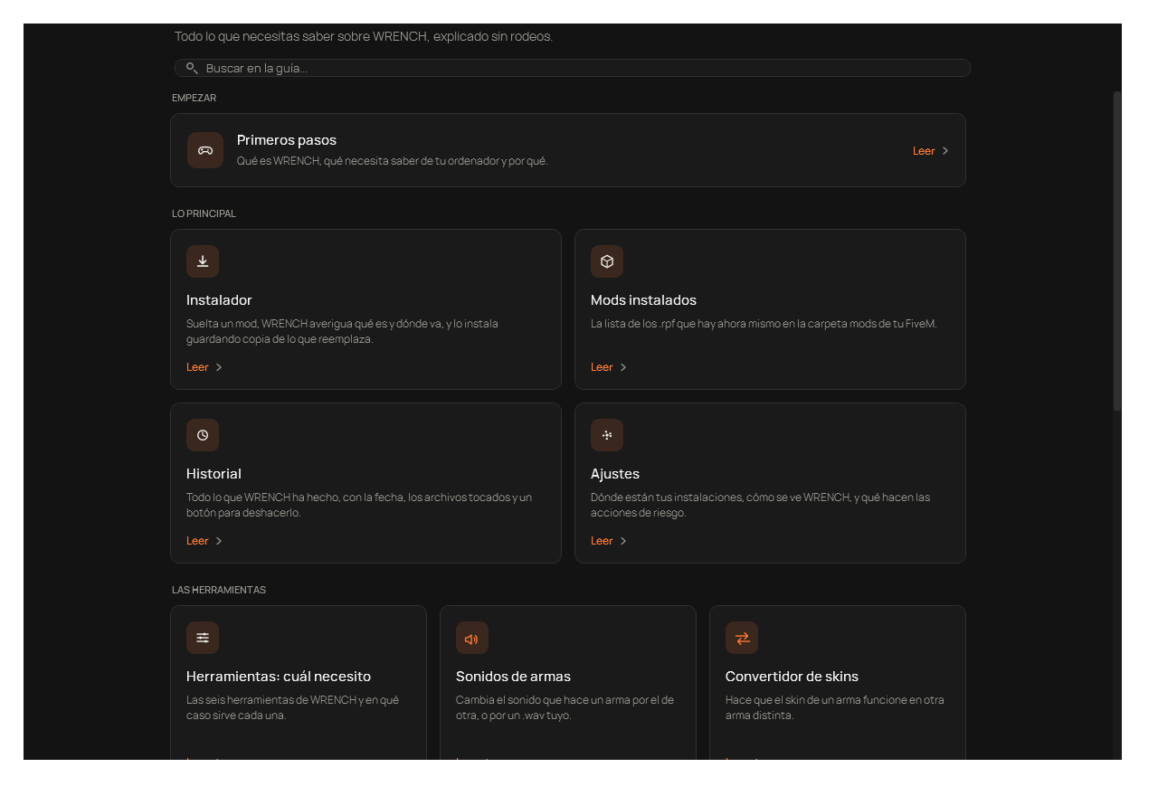Select the "Instalador" card title

point(219,300)
